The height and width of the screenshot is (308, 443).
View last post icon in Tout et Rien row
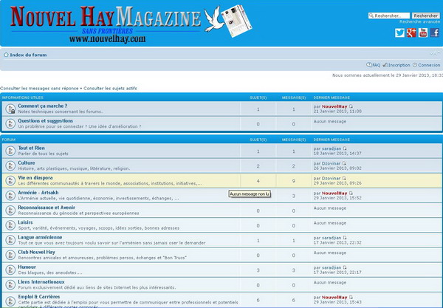[x=345, y=148]
